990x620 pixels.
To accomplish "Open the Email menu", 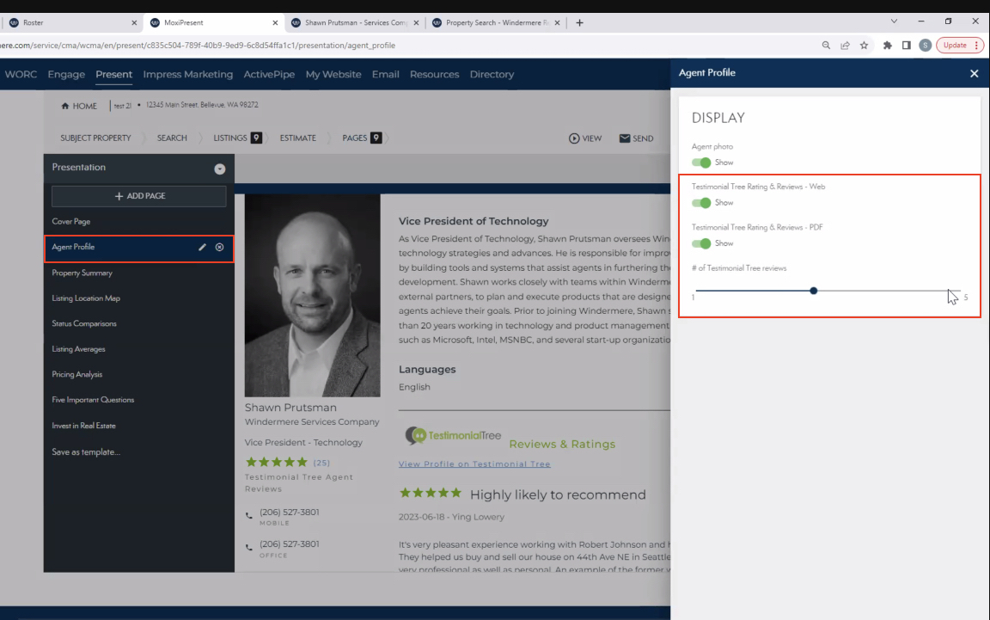I will tap(385, 75).
